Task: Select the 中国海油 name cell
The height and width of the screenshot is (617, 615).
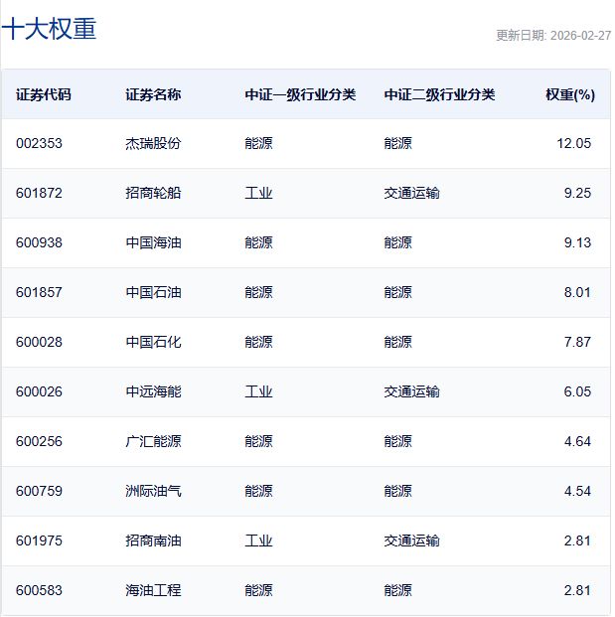Action: [153, 242]
